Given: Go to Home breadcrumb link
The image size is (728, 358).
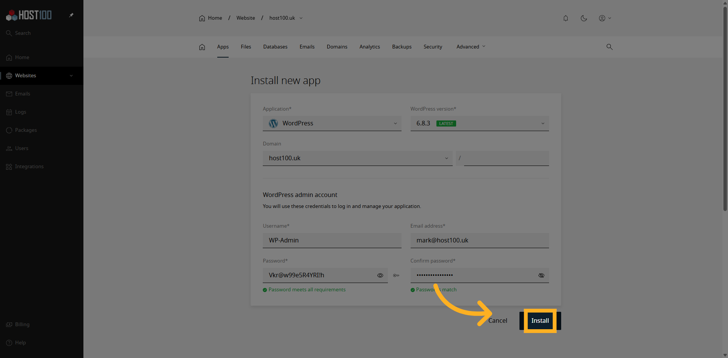Looking at the screenshot, I should click(x=215, y=18).
